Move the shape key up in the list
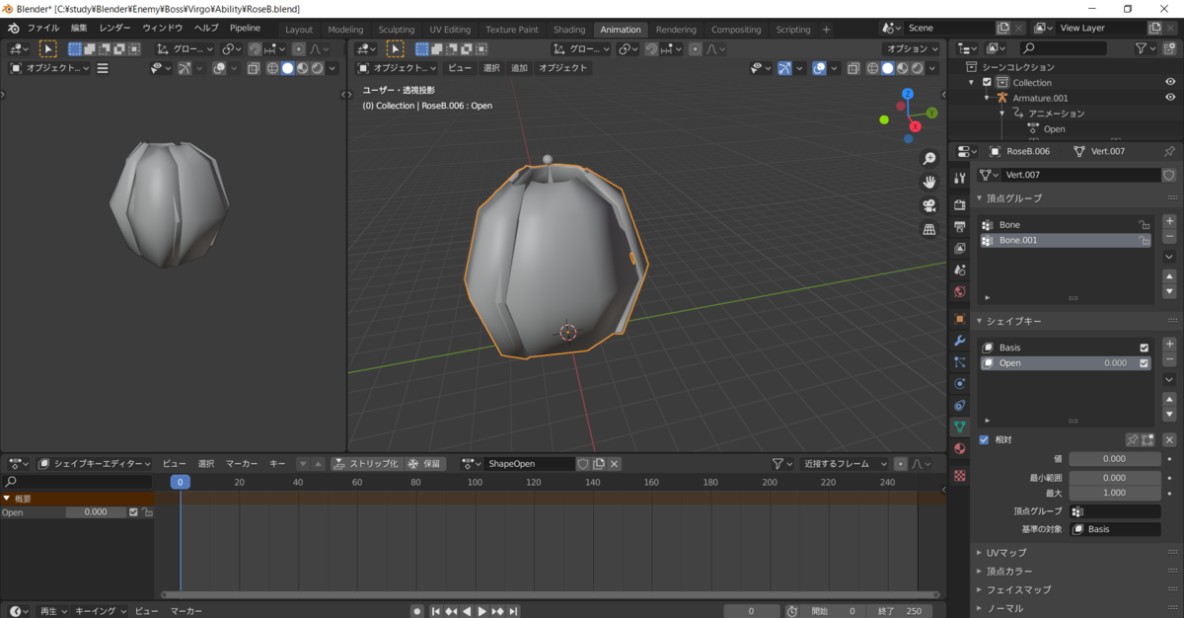The image size is (1184, 618). pos(1169,401)
